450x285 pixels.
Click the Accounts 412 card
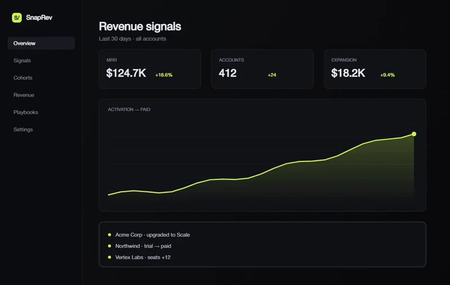262,69
